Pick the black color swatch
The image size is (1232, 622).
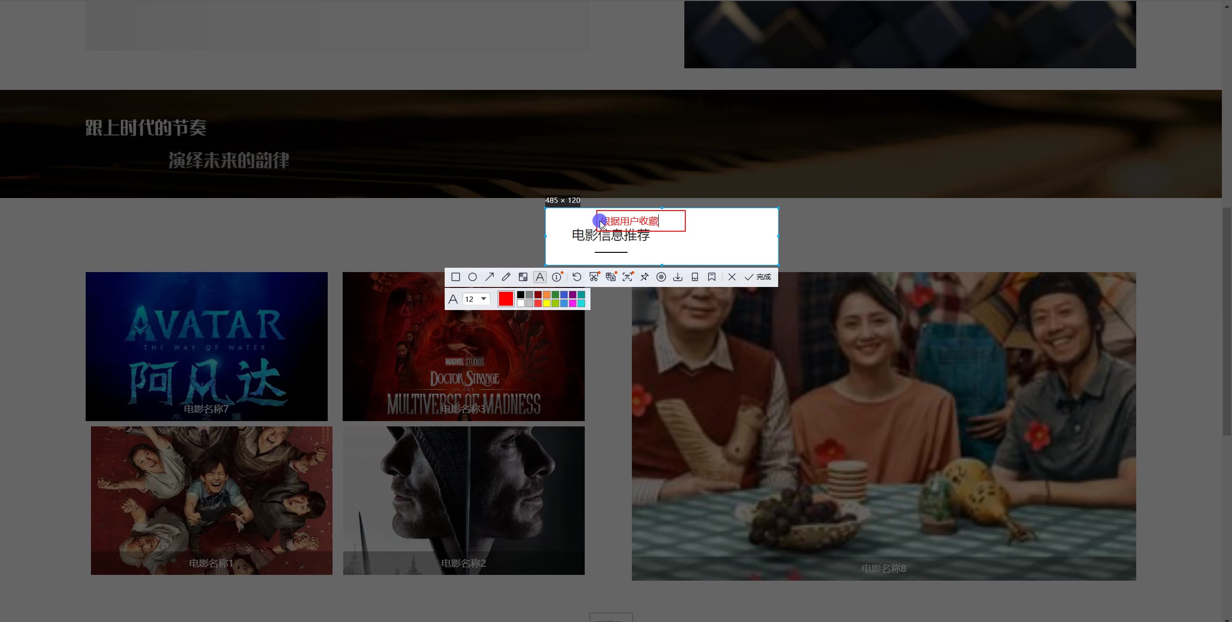coord(521,295)
